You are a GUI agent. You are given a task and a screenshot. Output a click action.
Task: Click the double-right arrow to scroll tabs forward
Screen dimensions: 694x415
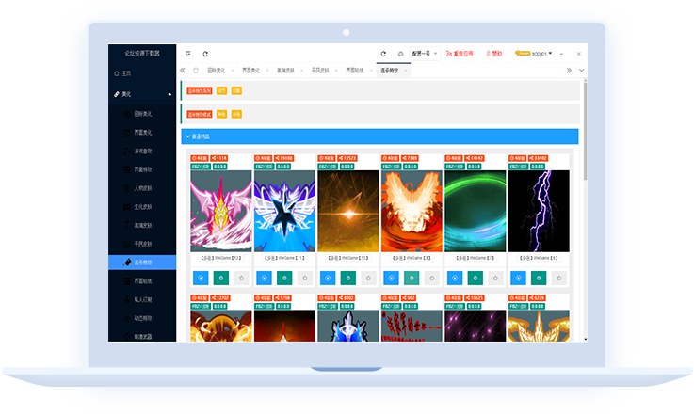coord(569,70)
